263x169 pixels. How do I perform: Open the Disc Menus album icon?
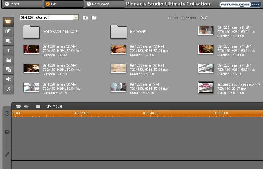(8, 70)
